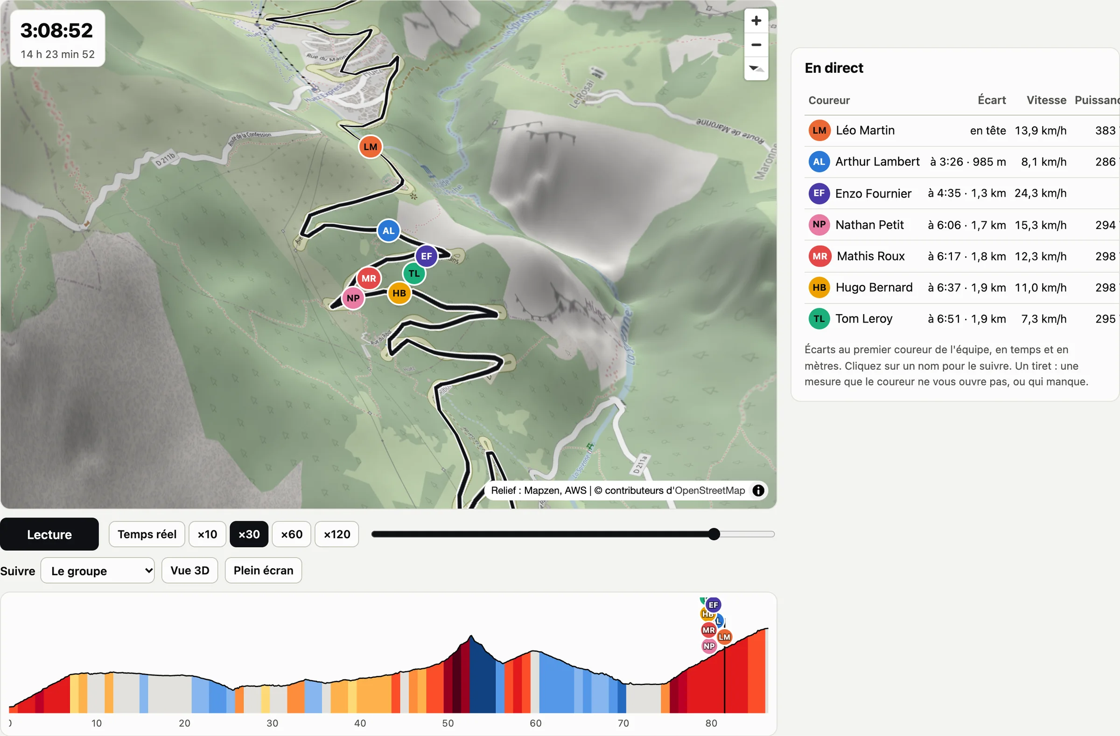This screenshot has height=736, width=1120.
Task: Click the Coureur column header
Action: (x=829, y=100)
